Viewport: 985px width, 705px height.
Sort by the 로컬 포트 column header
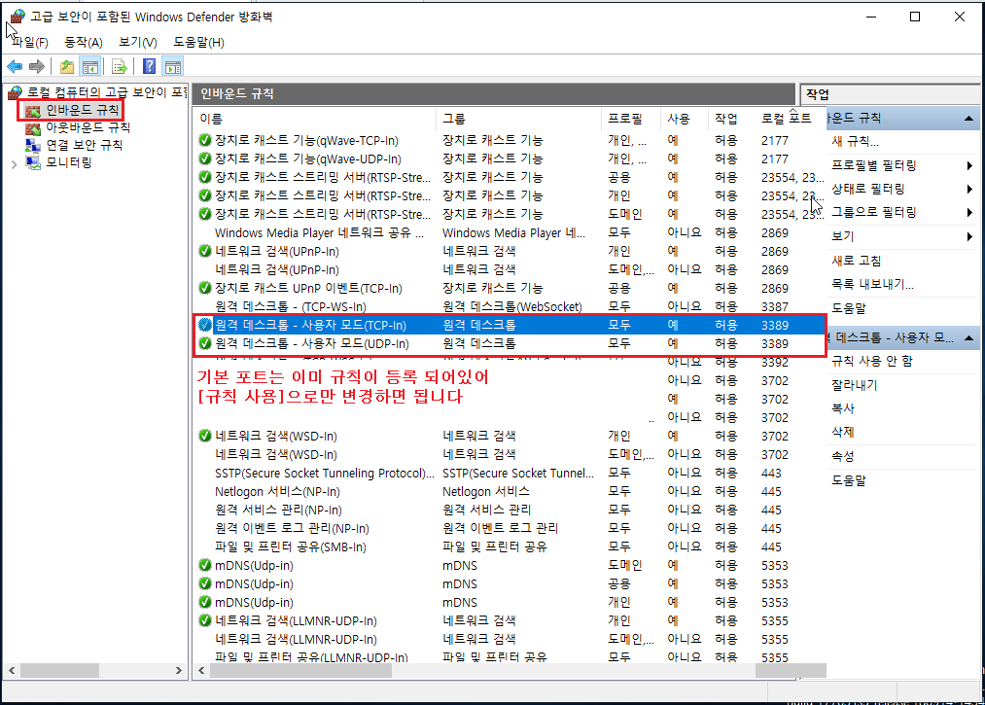click(x=791, y=118)
